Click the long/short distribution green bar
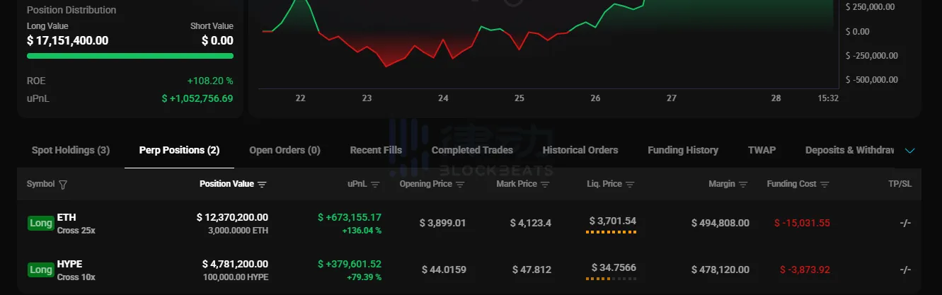Screen dimensions: 942x295 click(x=130, y=55)
